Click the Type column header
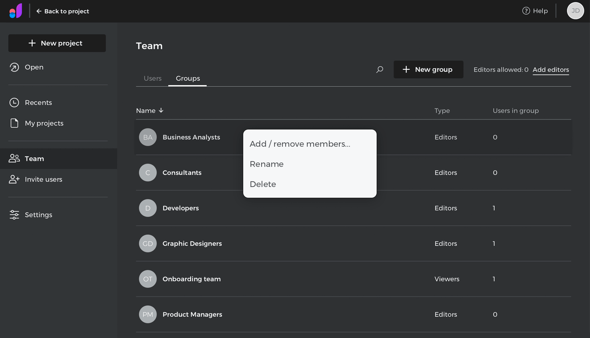590x338 pixels. point(442,110)
